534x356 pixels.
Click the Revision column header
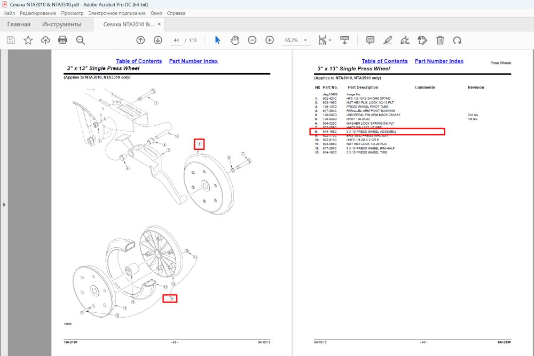point(476,87)
